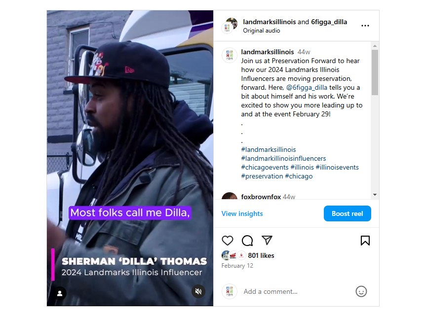Open 6figga_dilla profile from header
The width and height of the screenshot is (424, 317).
[329, 22]
